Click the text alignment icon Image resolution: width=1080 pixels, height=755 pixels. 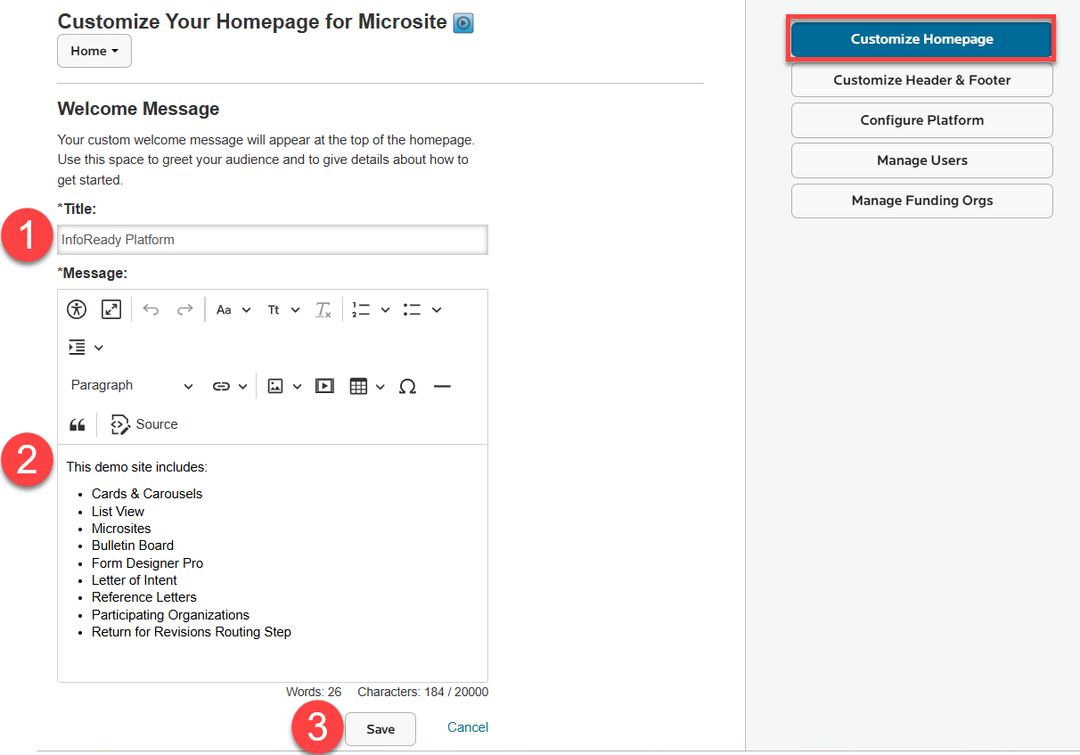click(x=78, y=347)
